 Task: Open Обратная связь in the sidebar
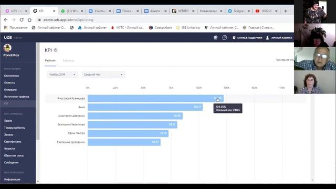click(x=14, y=155)
